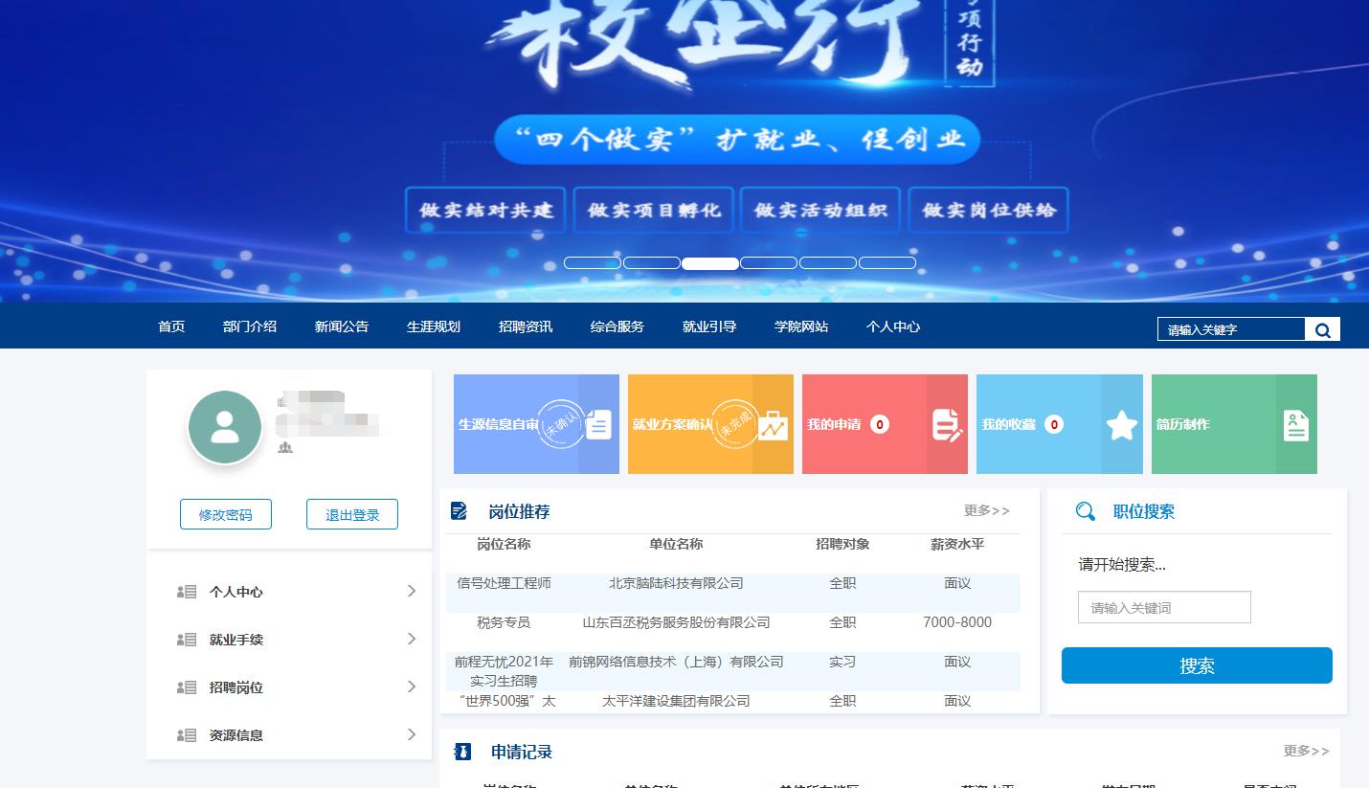The image size is (1369, 788).
Task: Open 学院网站 navigation item
Action: coord(801,326)
